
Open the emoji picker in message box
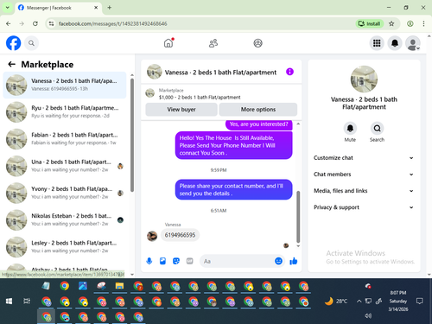coord(278,261)
